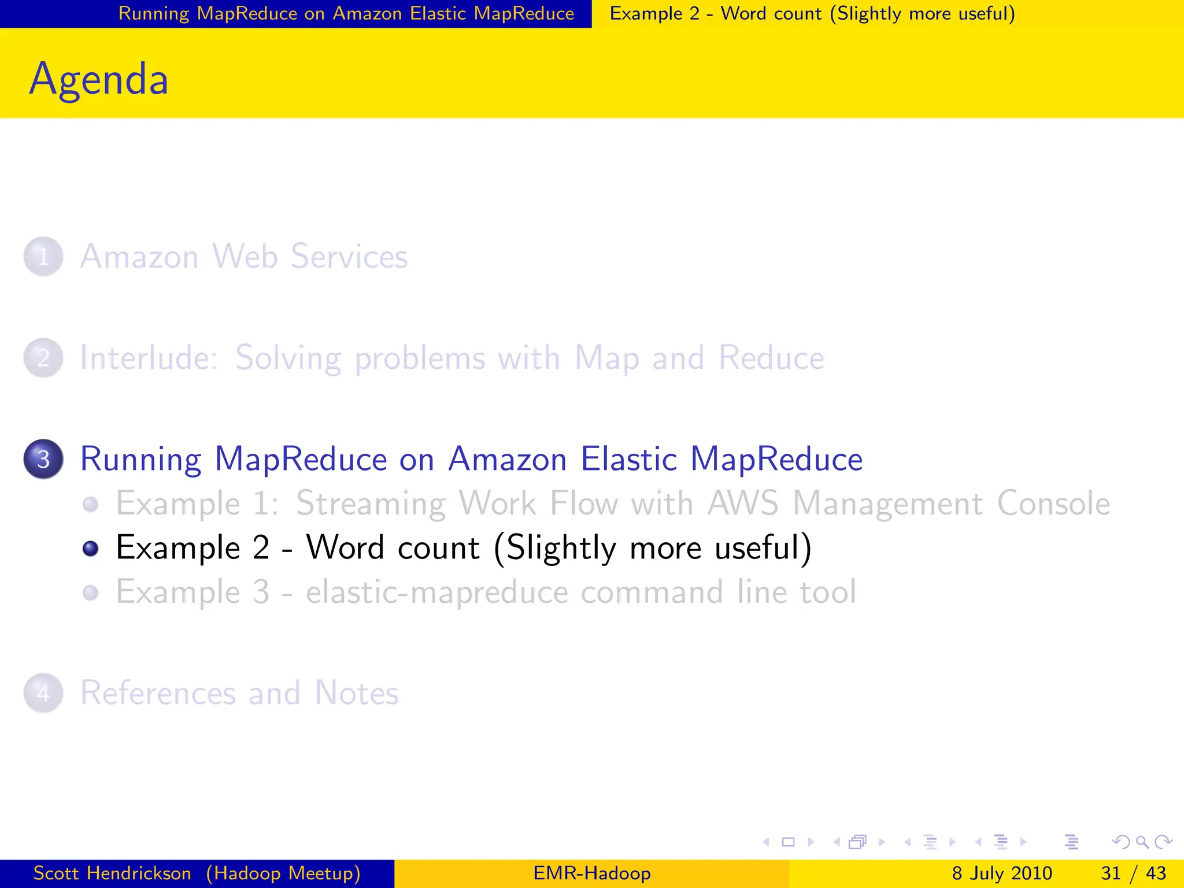The width and height of the screenshot is (1184, 888).
Task: Click numbered bullet 2 circle
Action: (x=43, y=358)
